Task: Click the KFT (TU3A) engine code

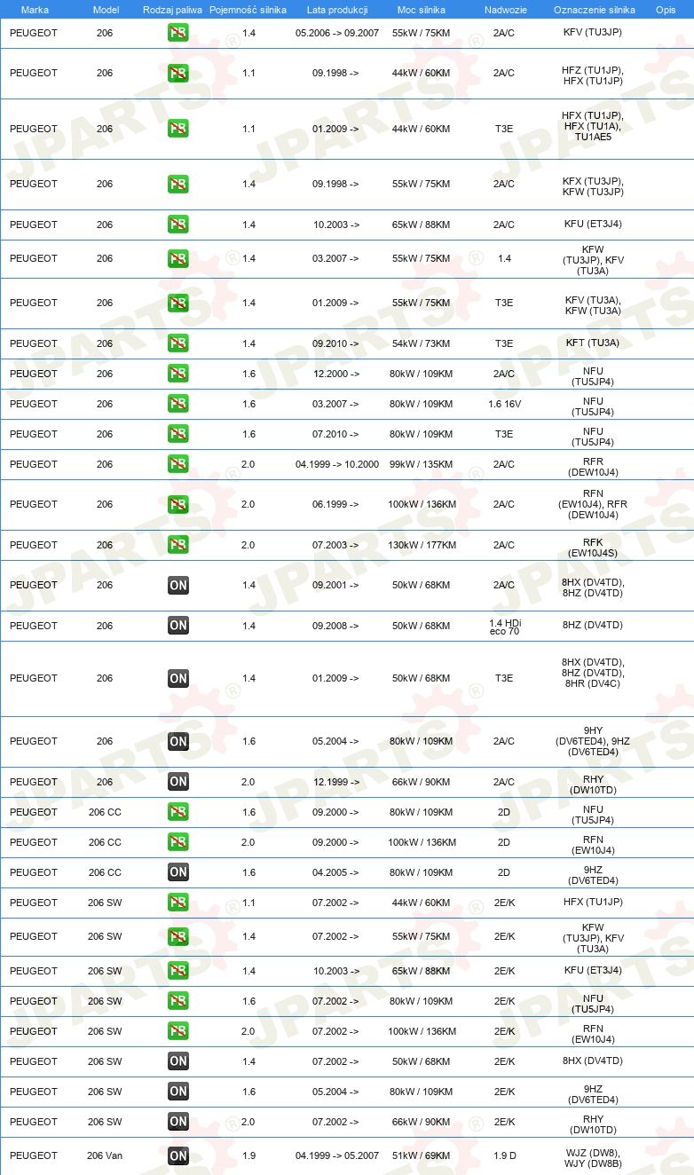Action: point(593,343)
